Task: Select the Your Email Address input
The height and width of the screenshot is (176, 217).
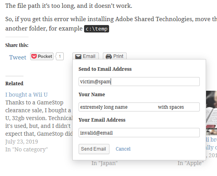Action: [139, 133]
